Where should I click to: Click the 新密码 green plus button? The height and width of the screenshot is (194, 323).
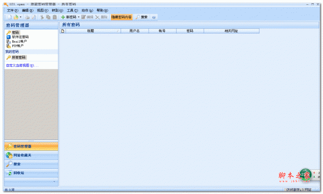pos(68,17)
